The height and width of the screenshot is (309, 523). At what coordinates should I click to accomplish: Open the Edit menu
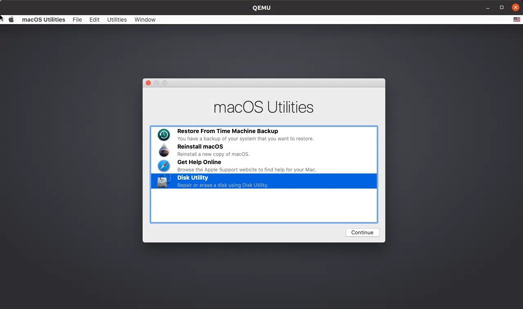point(94,19)
